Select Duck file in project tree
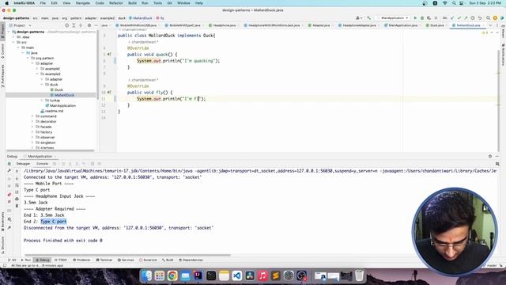This screenshot has height=285, width=506. 56,89
